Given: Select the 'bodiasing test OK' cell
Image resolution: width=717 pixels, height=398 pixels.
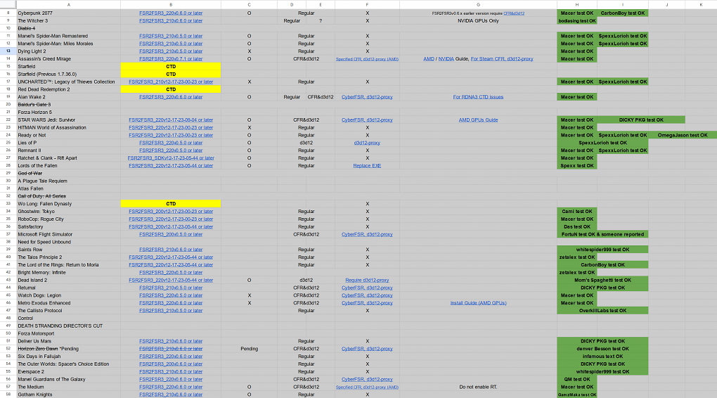Looking at the screenshot, I should (x=576, y=20).
